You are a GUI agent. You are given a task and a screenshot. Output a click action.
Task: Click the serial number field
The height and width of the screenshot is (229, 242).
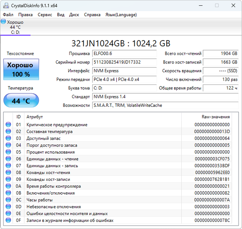tap(124, 62)
